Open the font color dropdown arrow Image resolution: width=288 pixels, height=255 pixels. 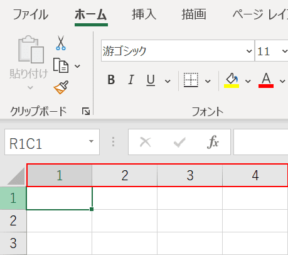[x=282, y=81]
